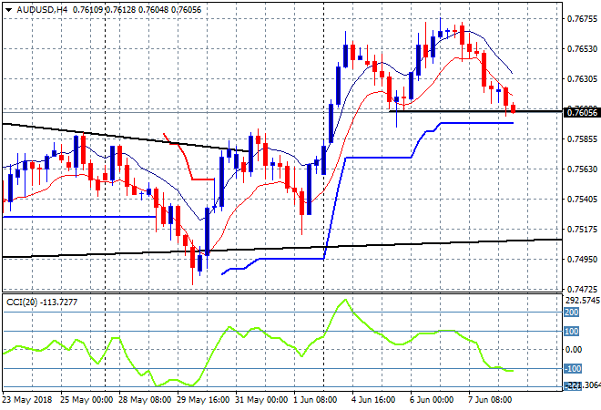Click the 0.76530 price axis label
Viewport: 601px width, 410px height.
[582, 48]
